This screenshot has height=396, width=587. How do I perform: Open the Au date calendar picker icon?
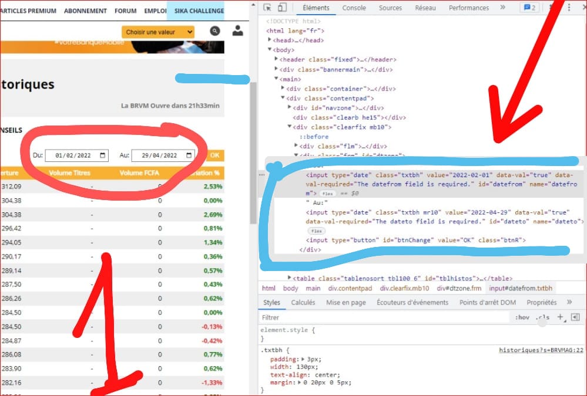pos(189,155)
